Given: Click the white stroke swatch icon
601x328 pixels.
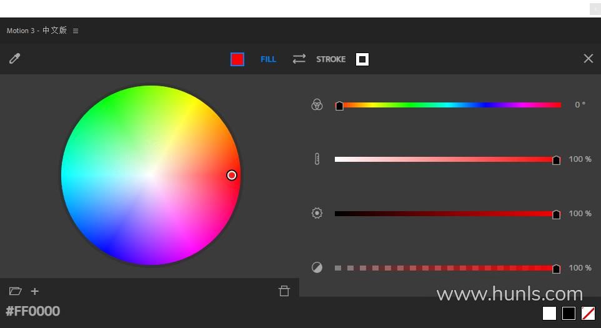Looking at the screenshot, I should point(362,59).
